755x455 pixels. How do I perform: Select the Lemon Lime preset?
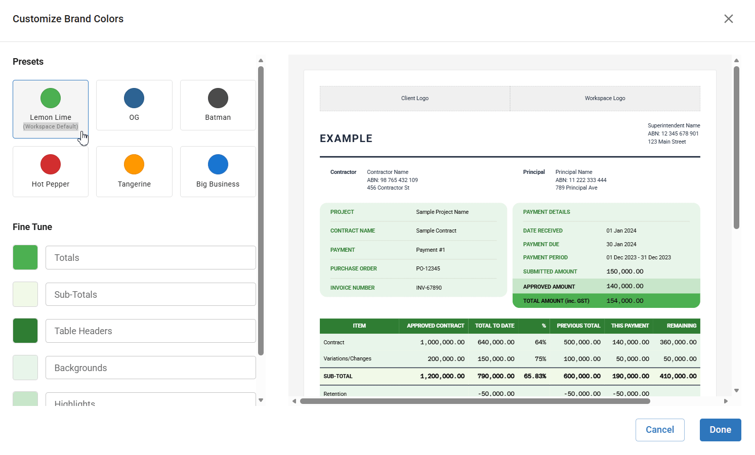click(x=51, y=108)
